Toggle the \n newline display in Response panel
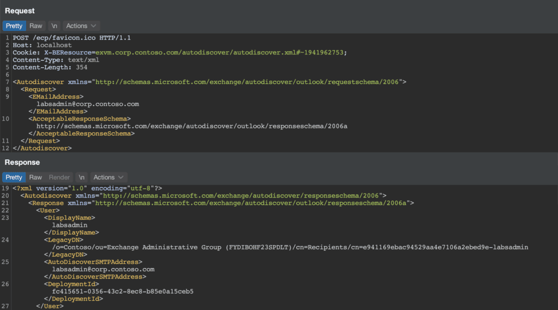This screenshot has height=310, width=558. (x=82, y=177)
